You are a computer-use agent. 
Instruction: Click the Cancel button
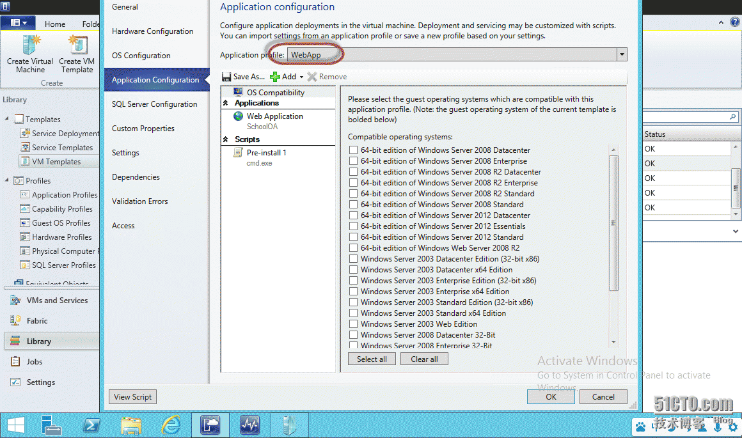pos(603,397)
